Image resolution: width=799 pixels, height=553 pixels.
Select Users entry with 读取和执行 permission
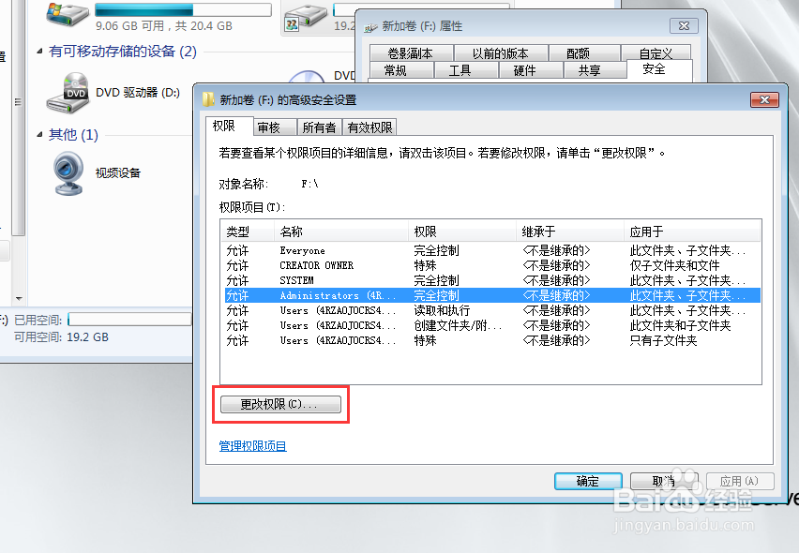click(492, 310)
